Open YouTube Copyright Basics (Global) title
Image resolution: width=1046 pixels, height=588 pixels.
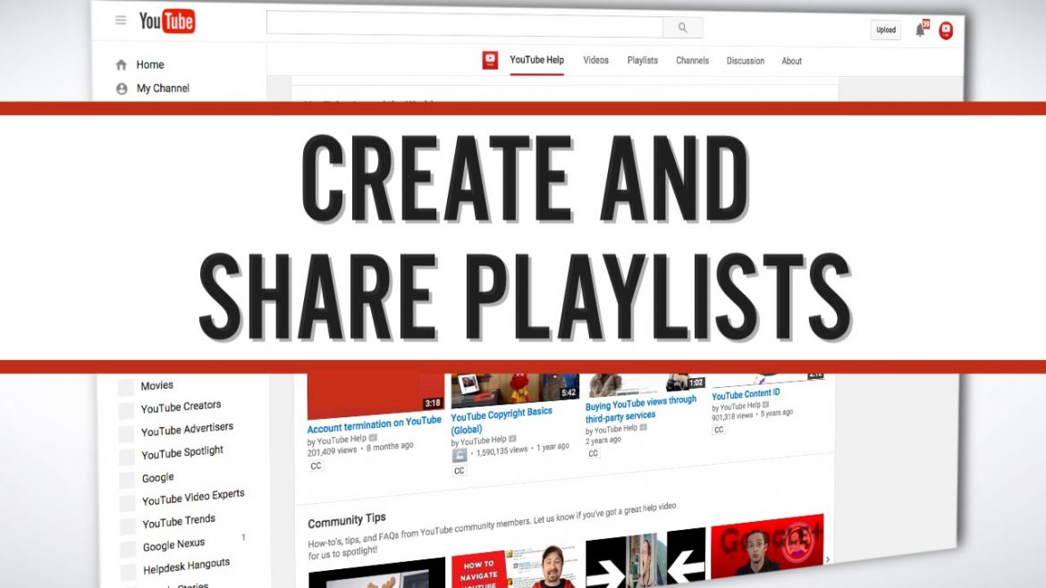tap(502, 420)
